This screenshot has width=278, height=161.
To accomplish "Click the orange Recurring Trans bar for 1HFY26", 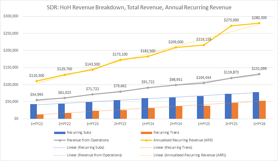I will coord(263,110).
